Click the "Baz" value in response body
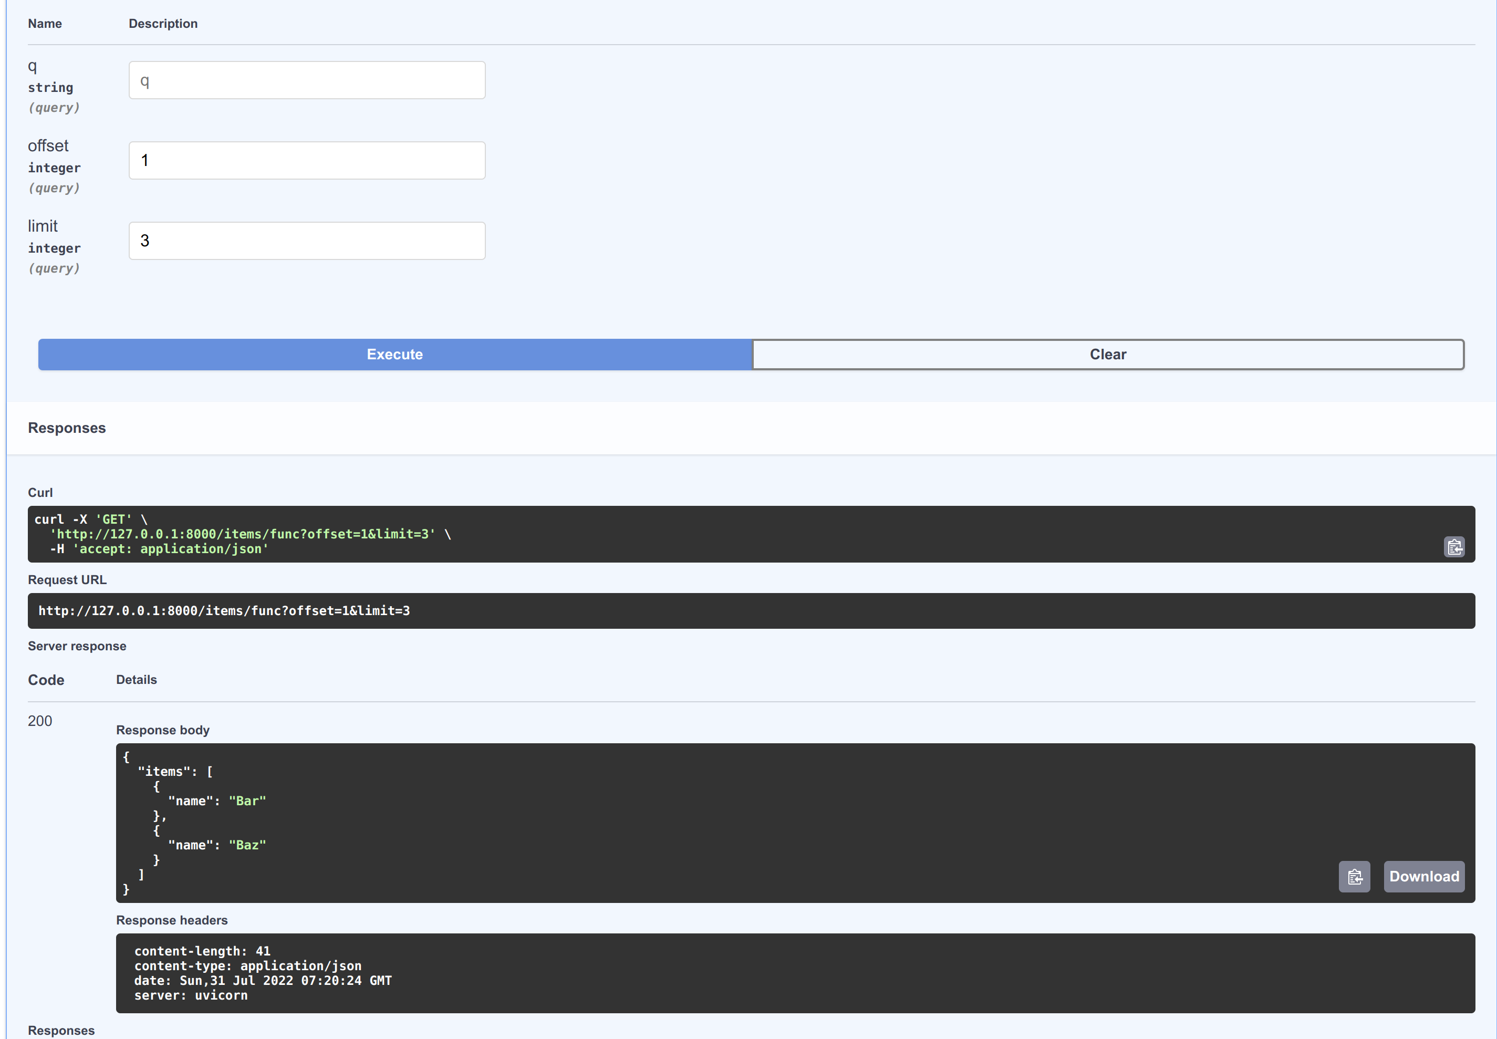This screenshot has width=1497, height=1039. point(247,845)
